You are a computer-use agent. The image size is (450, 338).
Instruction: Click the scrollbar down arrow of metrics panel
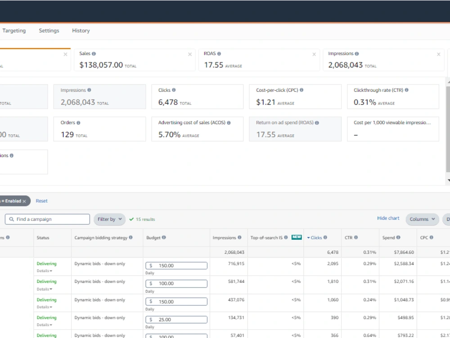(x=449, y=181)
